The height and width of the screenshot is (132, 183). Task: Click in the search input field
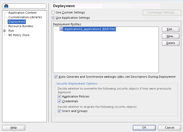(x=26, y=6)
